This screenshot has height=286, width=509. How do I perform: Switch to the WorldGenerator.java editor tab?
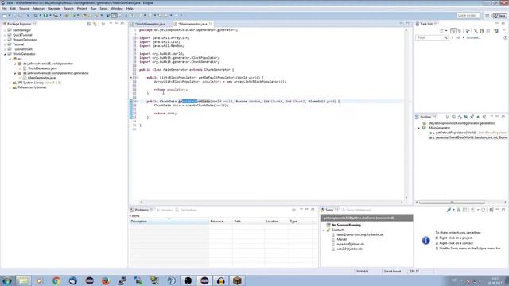(x=150, y=24)
